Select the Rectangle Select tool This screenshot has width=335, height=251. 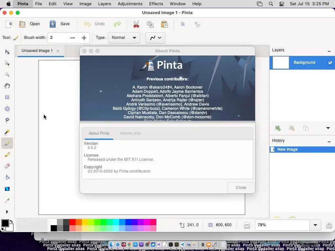click(7, 97)
